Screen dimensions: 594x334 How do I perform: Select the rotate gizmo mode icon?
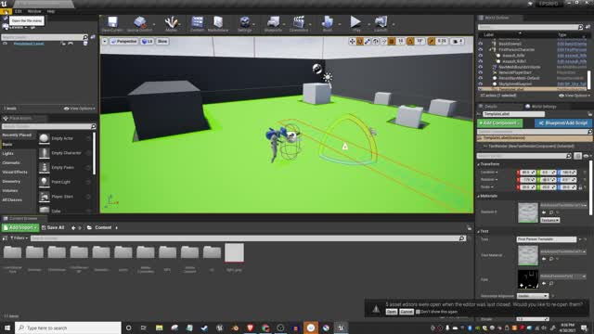[x=359, y=41]
